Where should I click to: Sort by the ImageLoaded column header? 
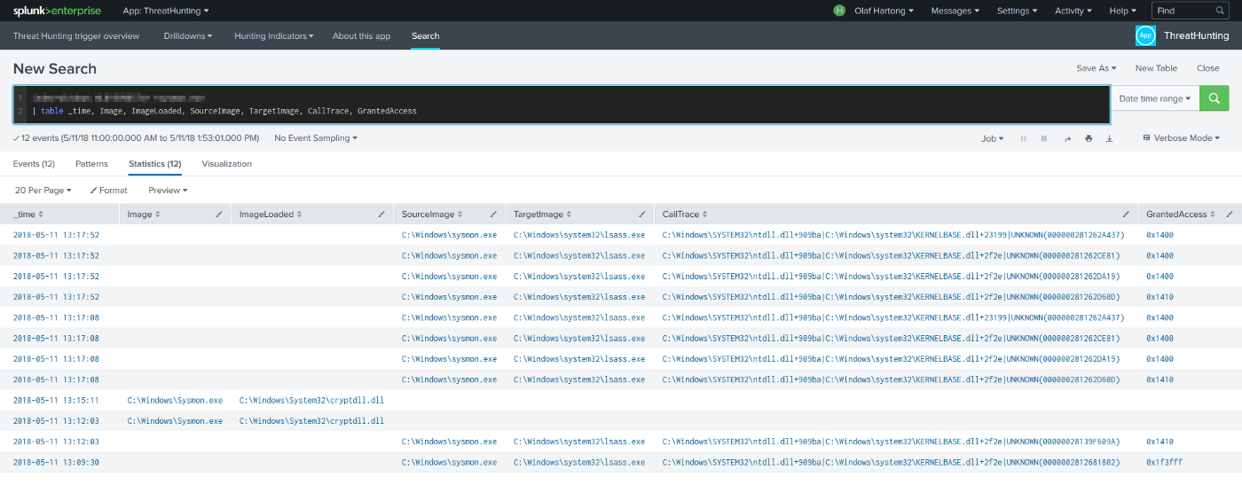tap(271, 215)
